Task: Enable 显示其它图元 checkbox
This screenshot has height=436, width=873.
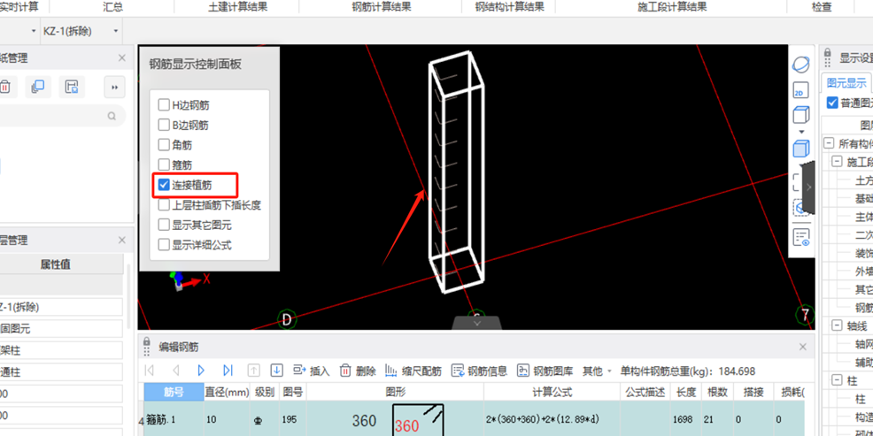Action: (164, 225)
